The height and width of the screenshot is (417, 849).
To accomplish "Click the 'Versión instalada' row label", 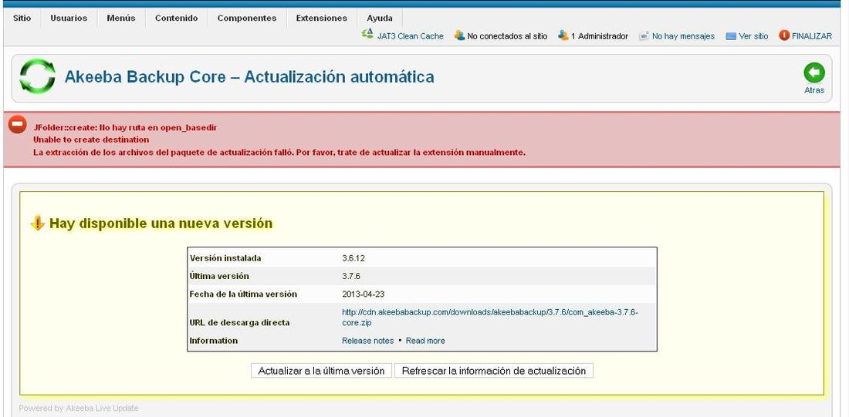I will click(225, 258).
